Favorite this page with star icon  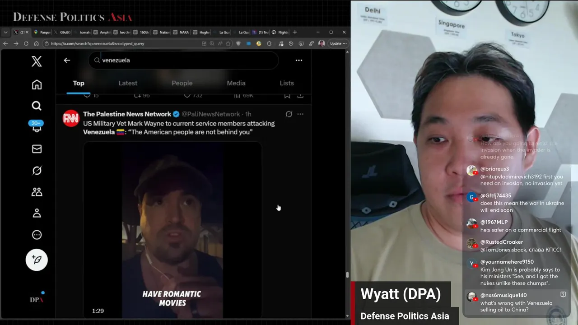coord(228,44)
